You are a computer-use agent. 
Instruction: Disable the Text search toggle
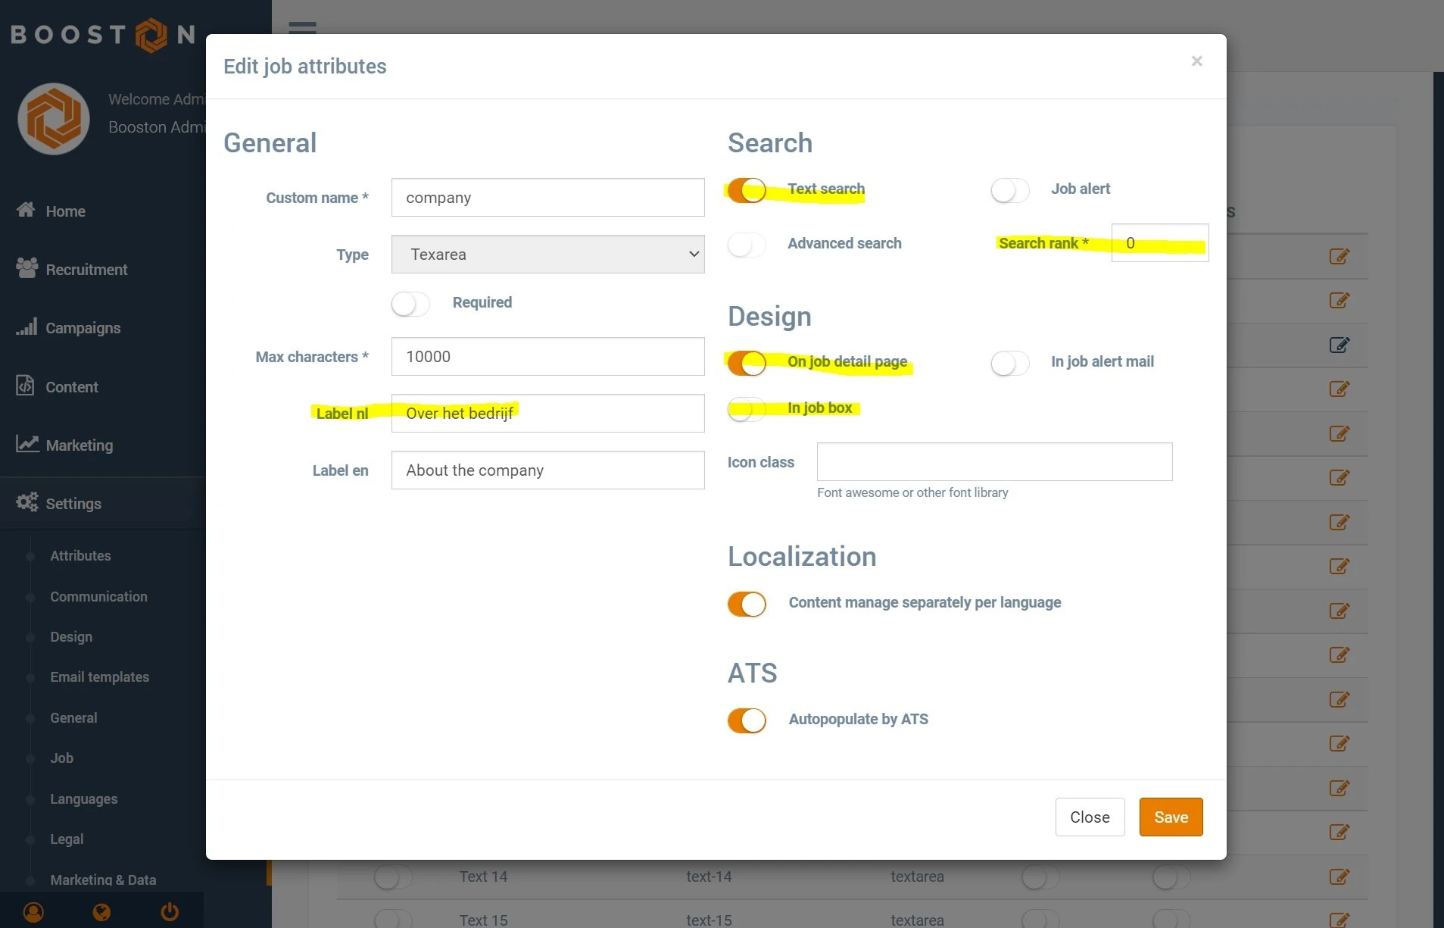coord(747,189)
